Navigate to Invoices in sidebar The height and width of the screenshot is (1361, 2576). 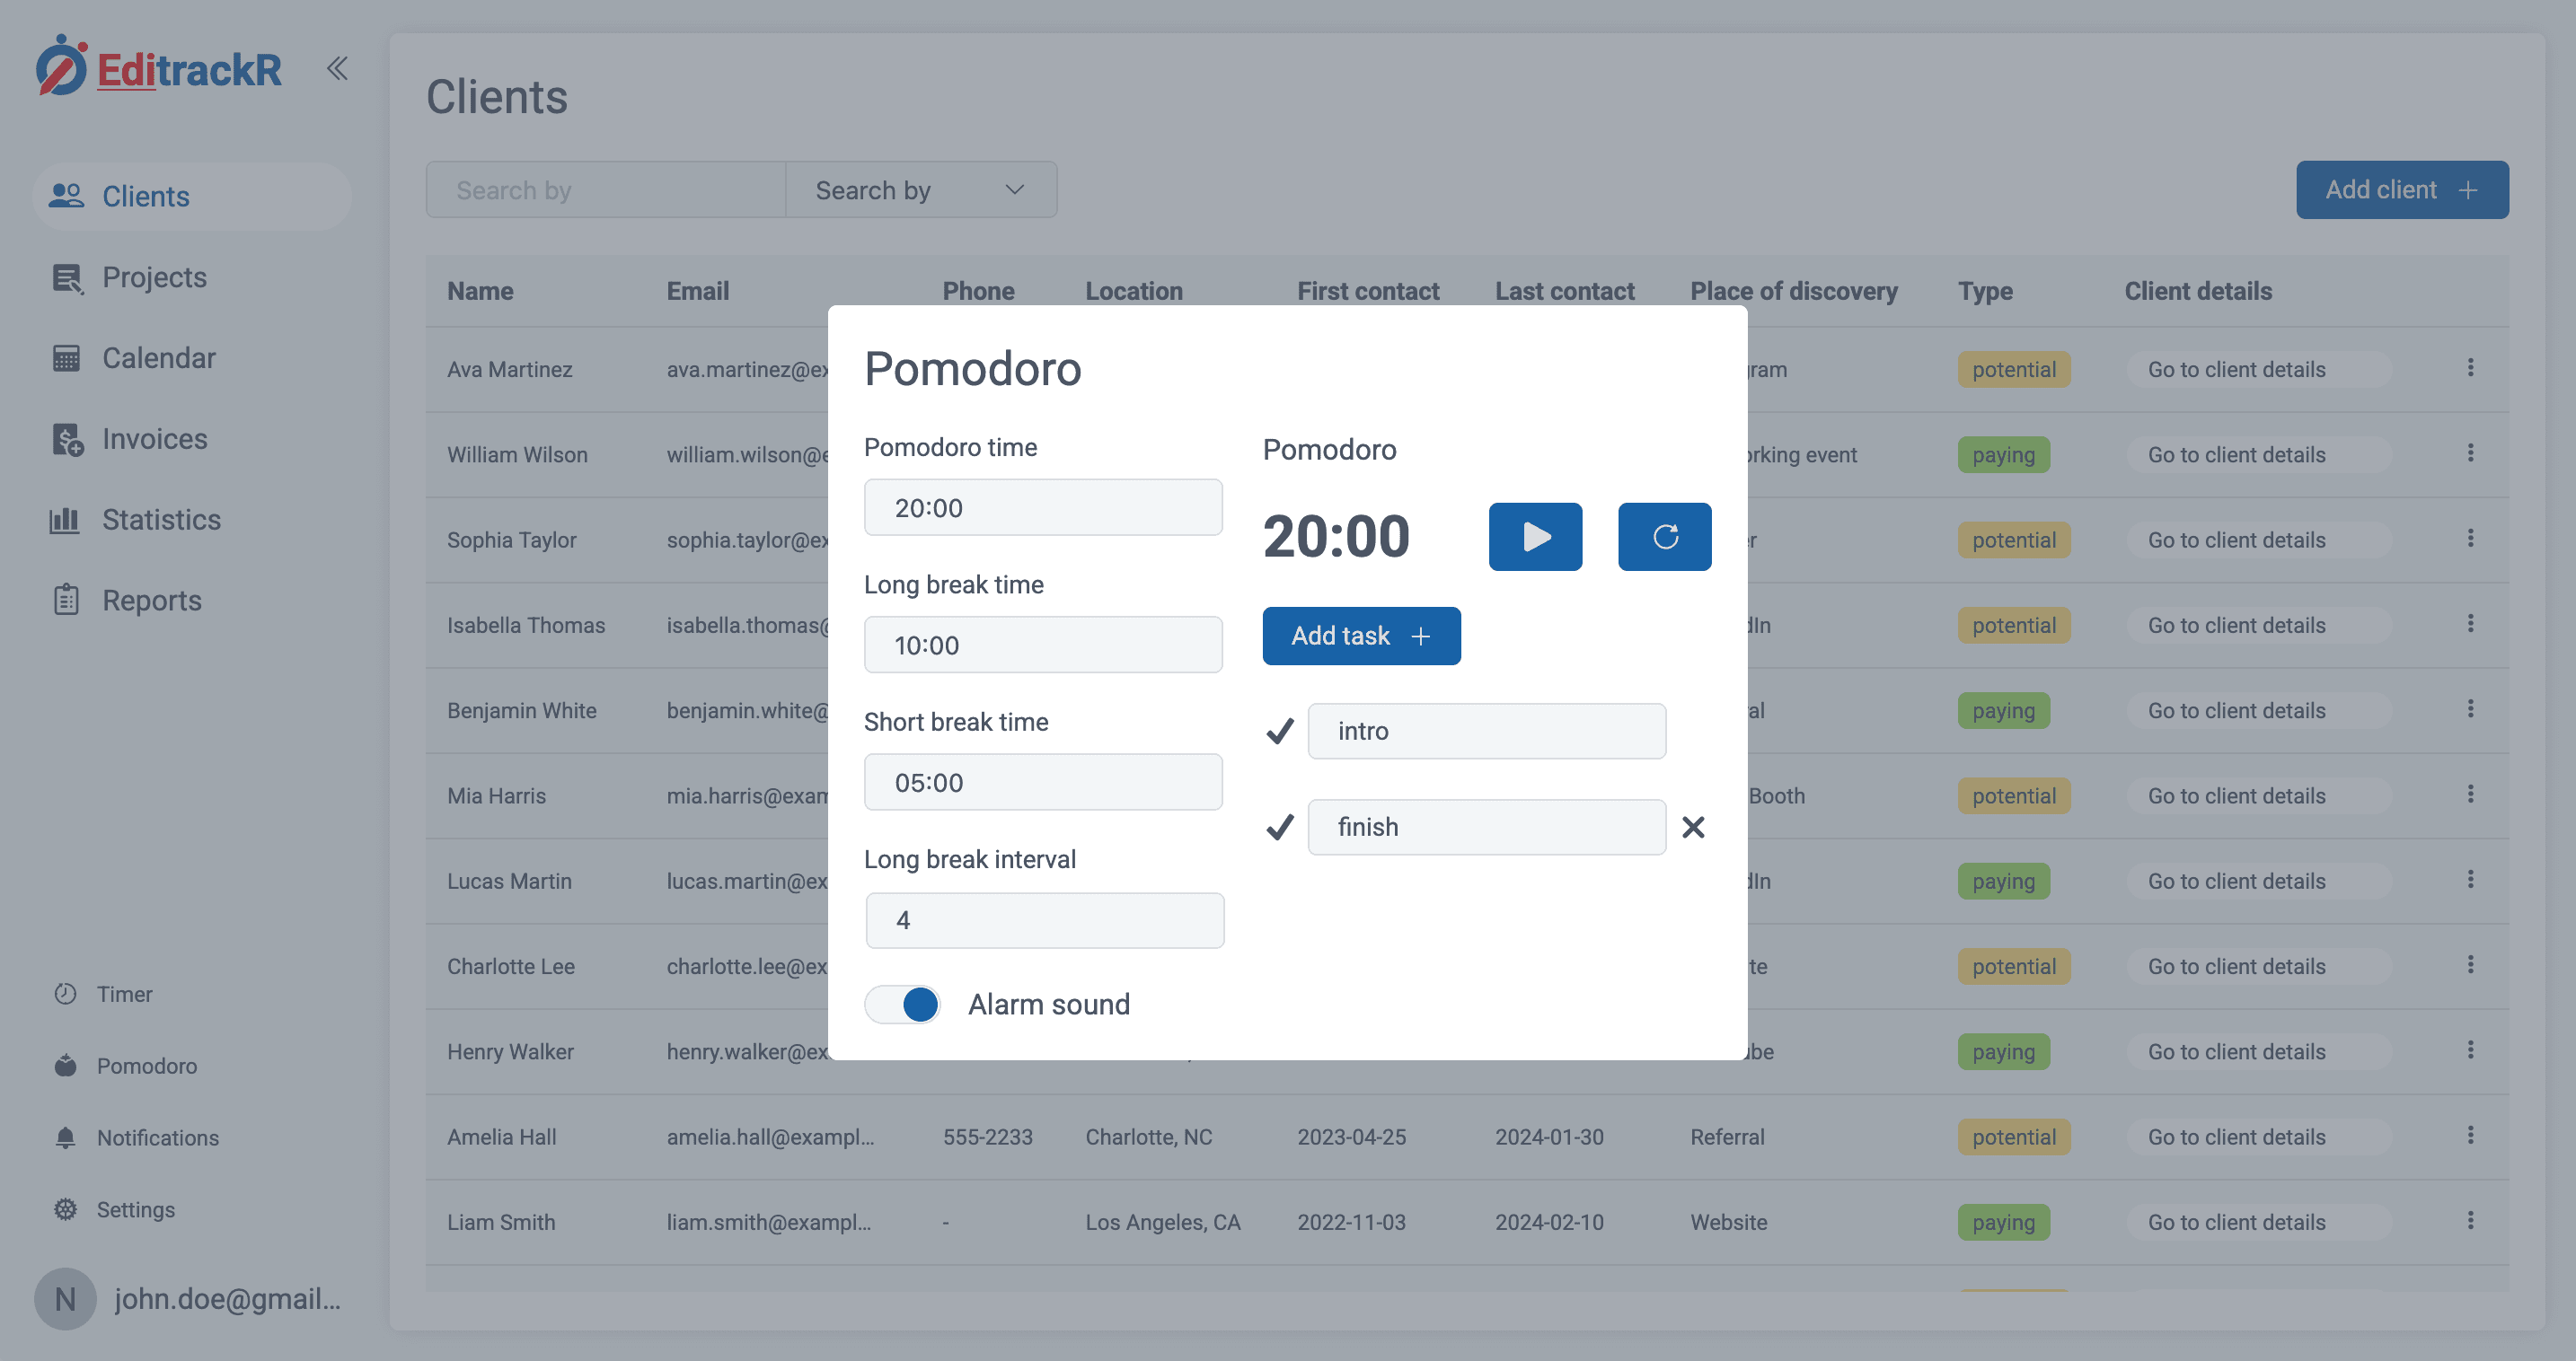pyautogui.click(x=154, y=439)
